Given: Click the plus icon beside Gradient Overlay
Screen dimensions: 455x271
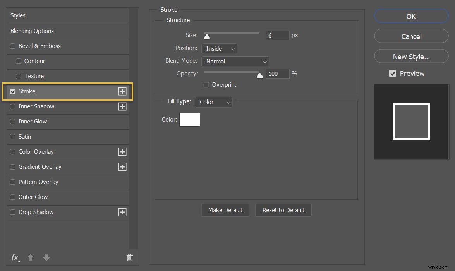Looking at the screenshot, I should tap(122, 167).
